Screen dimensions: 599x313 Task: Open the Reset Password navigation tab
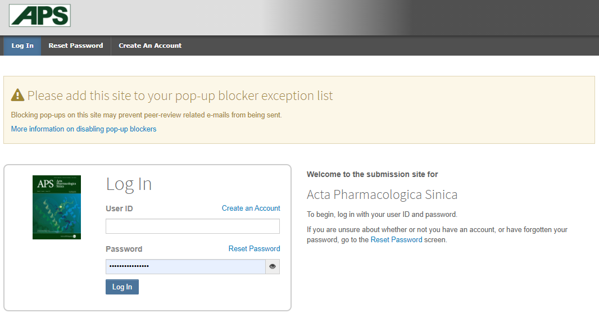[x=76, y=46]
